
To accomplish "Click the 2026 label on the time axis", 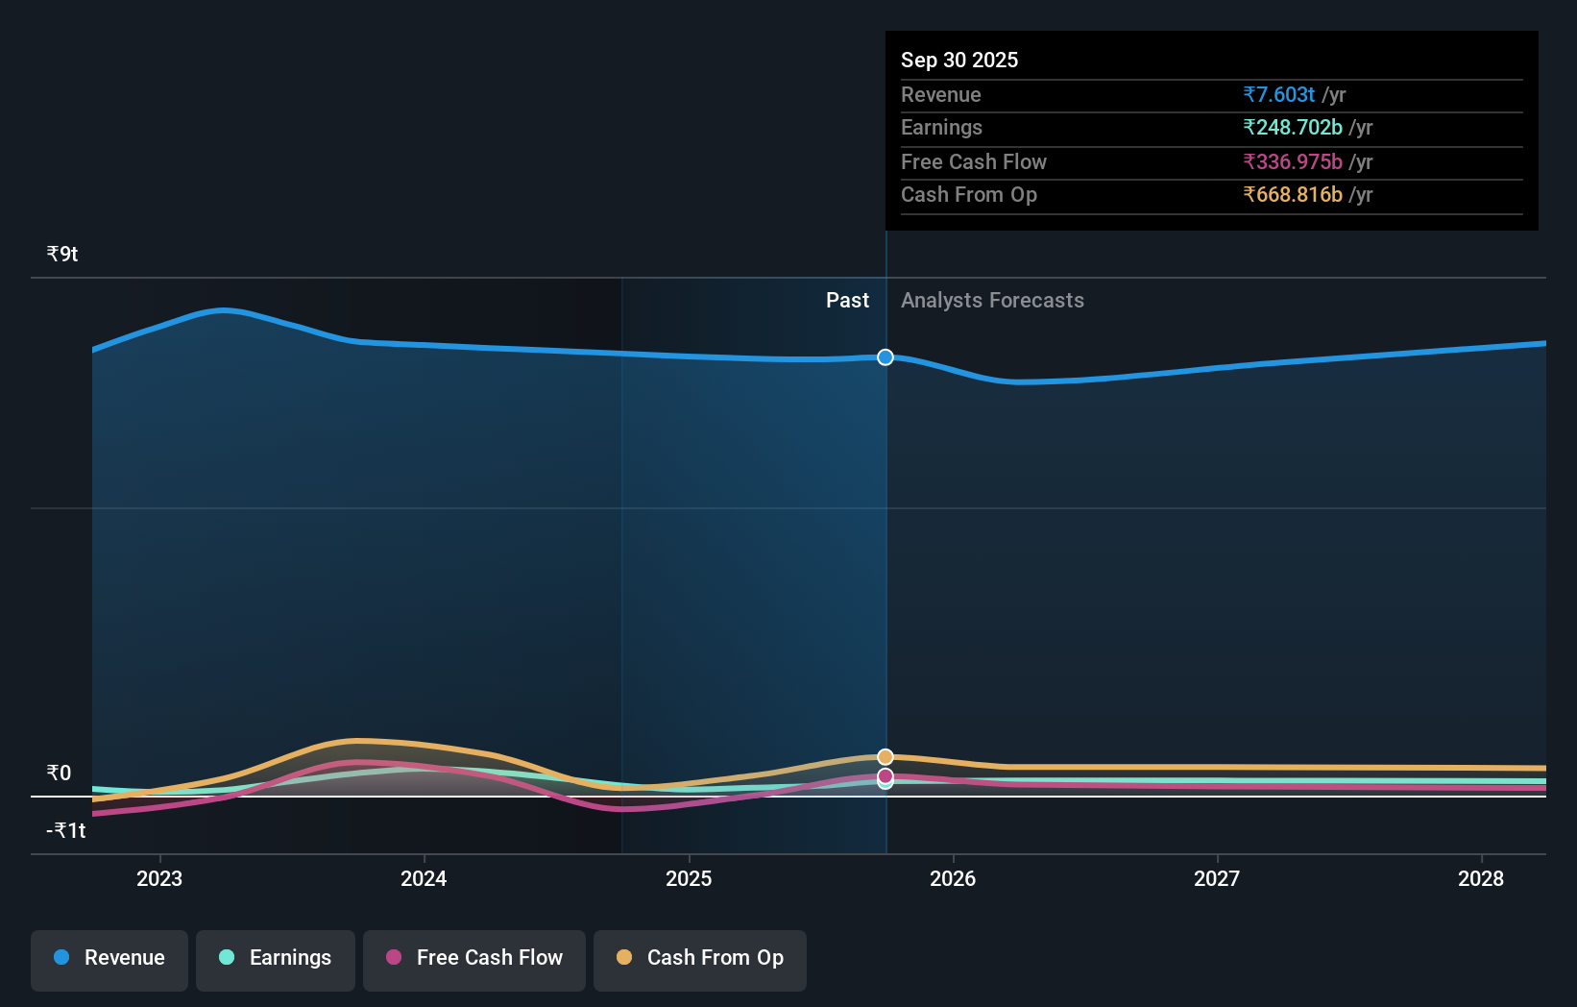I will 953,878.
